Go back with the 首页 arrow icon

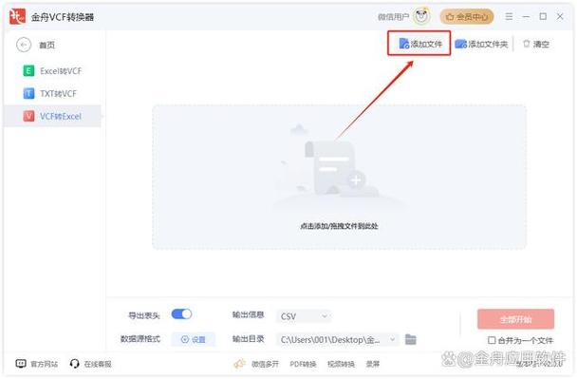coord(24,45)
